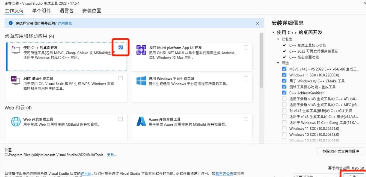Uncheck the 使用 C++ 的桌面开发 workload checkbox

tap(121, 47)
